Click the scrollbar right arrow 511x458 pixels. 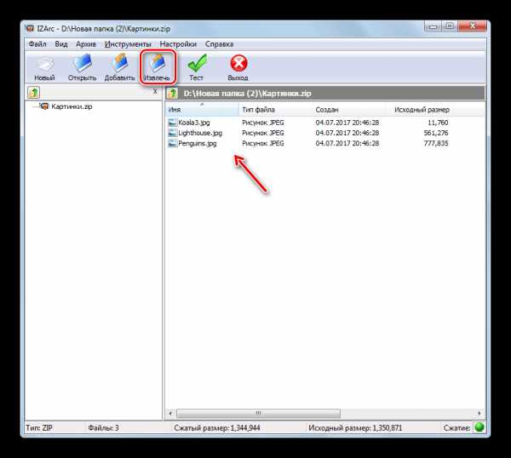[479, 413]
